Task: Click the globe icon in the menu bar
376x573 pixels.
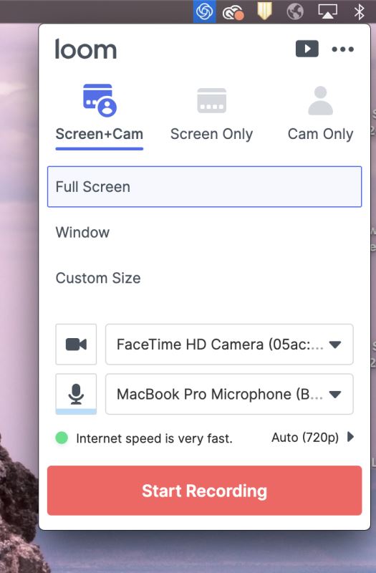Action: 295,11
